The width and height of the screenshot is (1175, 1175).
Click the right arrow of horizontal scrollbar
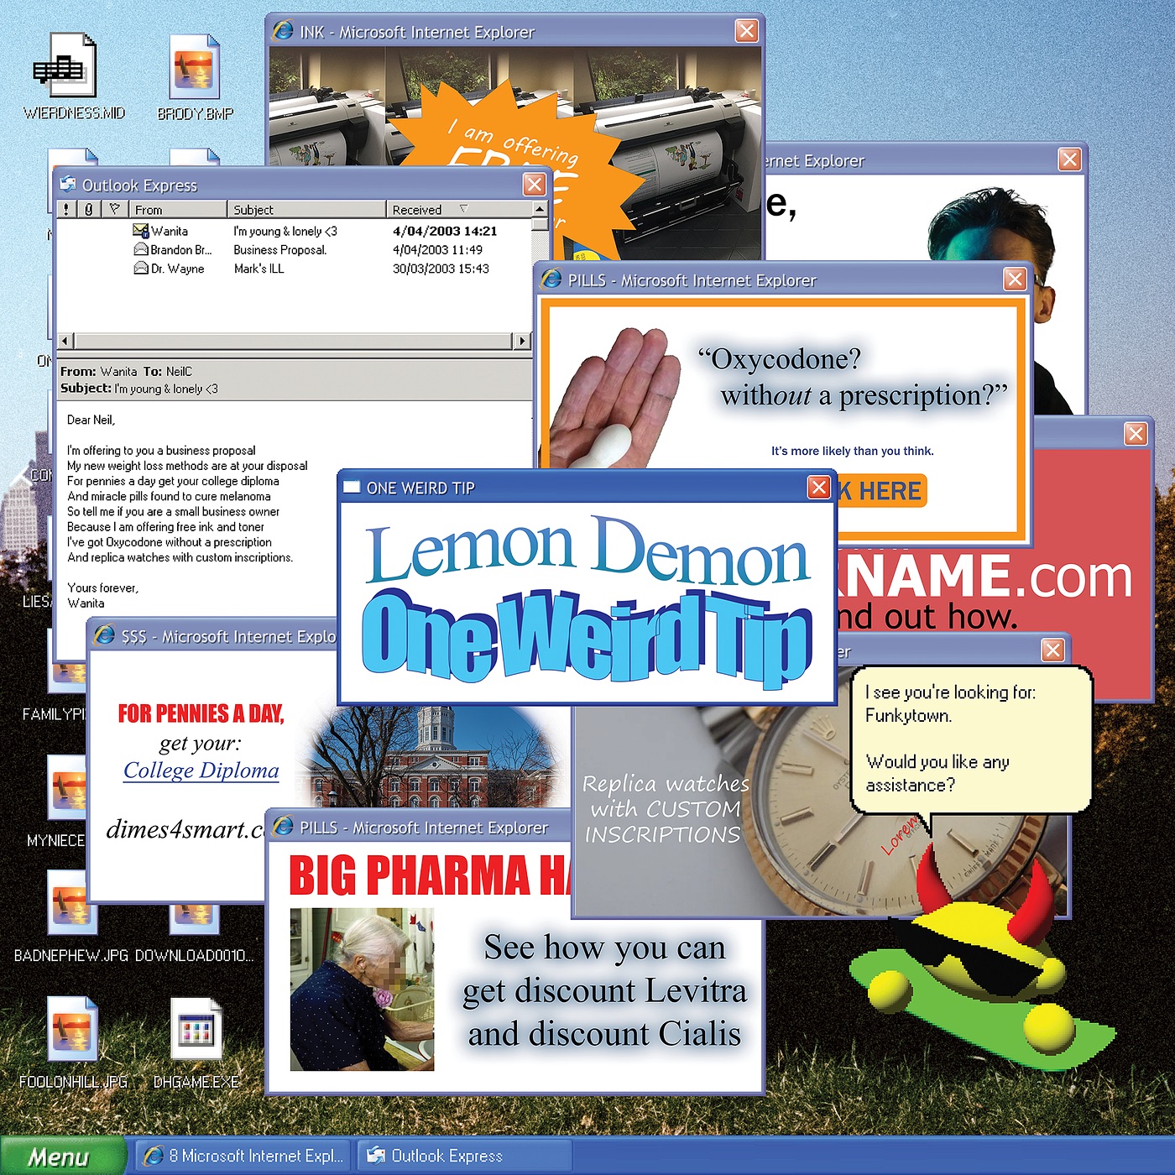tap(523, 341)
